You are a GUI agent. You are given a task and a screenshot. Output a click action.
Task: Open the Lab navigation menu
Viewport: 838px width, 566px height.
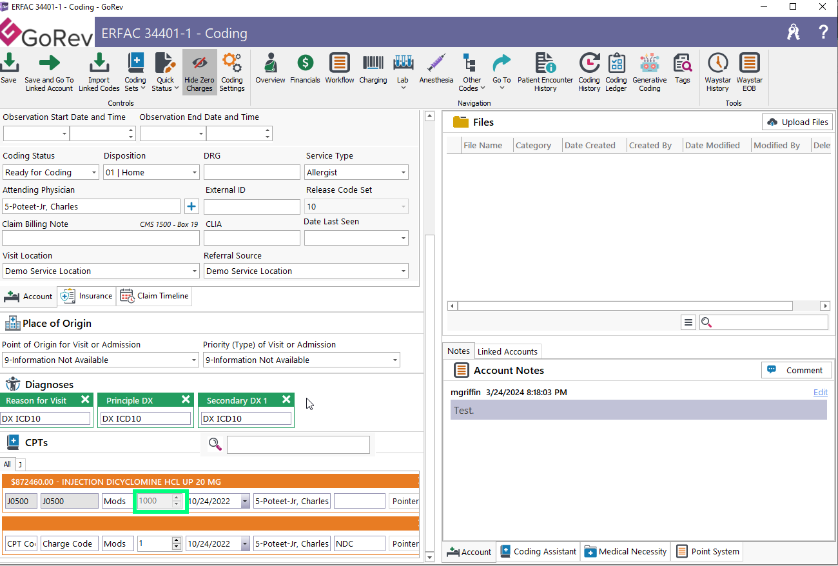(403, 72)
